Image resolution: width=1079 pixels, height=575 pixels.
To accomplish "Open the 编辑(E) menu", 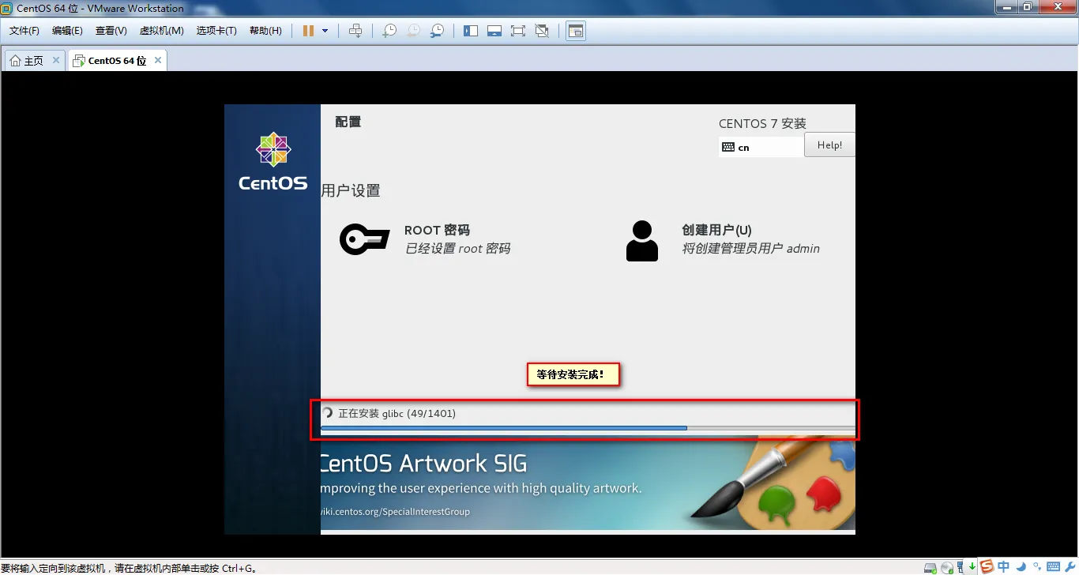I will tap(67, 31).
